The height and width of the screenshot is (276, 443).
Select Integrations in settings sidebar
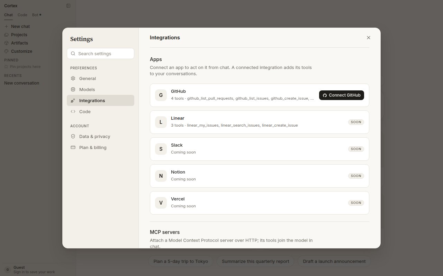pos(100,100)
